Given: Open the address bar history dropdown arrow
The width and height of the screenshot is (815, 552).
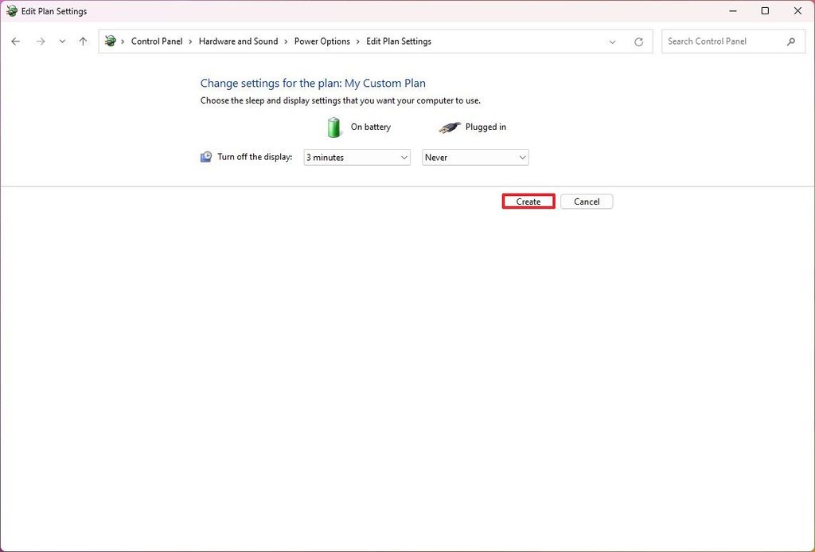Looking at the screenshot, I should pos(612,41).
